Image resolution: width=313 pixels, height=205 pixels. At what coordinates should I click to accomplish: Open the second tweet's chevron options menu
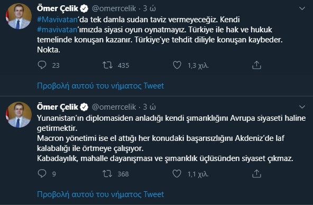[x=302, y=107]
